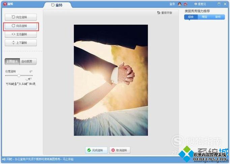Click the 向左旋转 rotate left button
The image size is (230, 164).
tap(21, 17)
